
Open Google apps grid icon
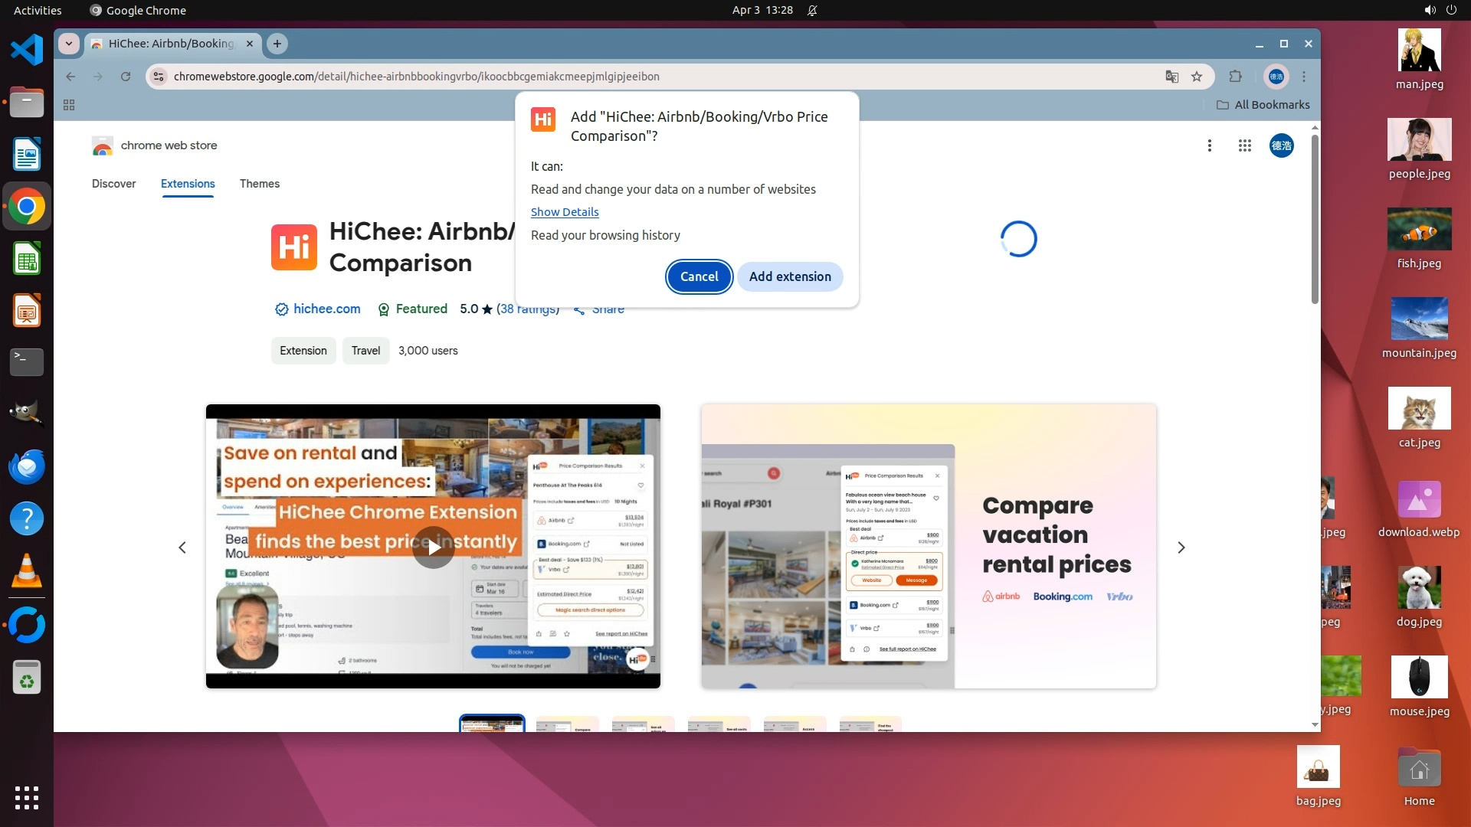(x=1244, y=145)
